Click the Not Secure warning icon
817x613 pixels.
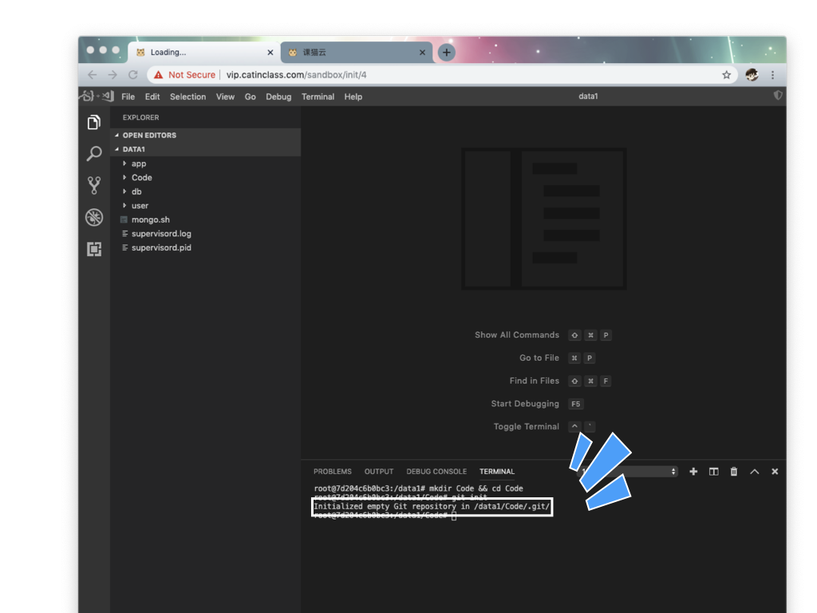159,74
